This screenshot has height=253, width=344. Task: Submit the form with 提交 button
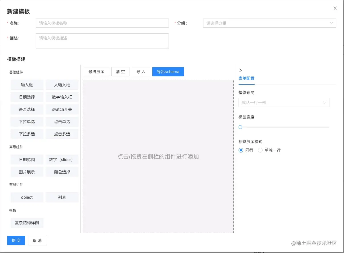[x=16, y=240]
